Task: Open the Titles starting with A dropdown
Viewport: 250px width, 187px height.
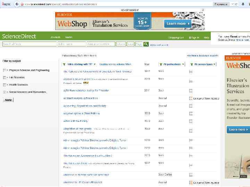Action: [x=80, y=64]
